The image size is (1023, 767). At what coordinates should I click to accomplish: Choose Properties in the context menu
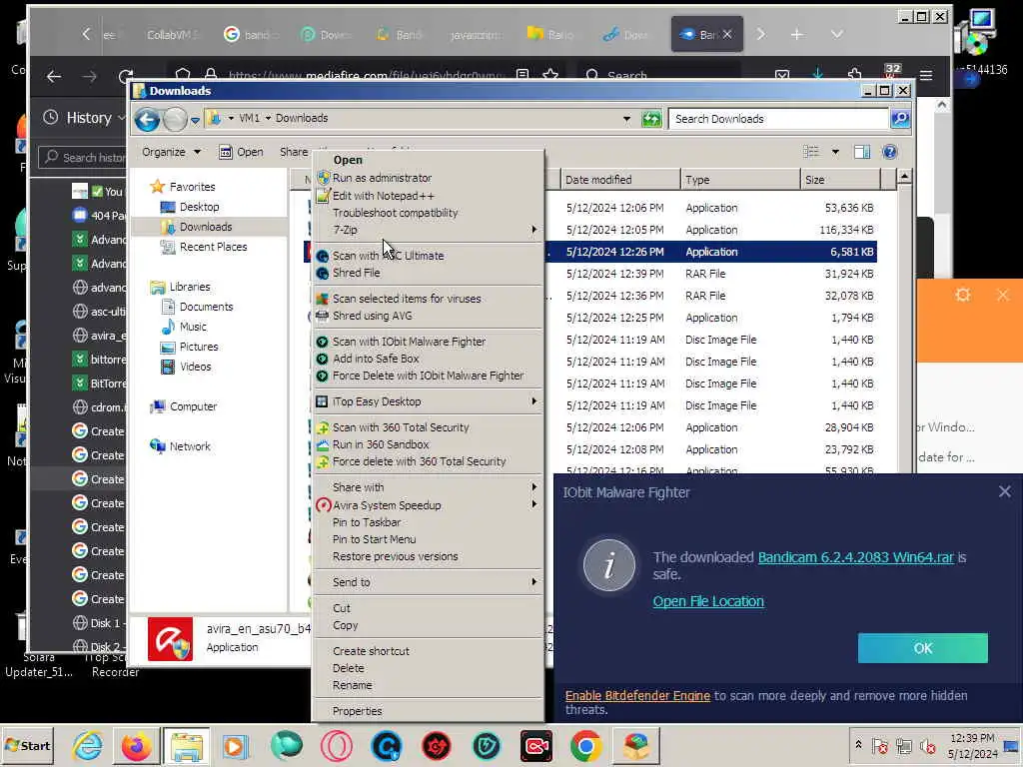[357, 711]
